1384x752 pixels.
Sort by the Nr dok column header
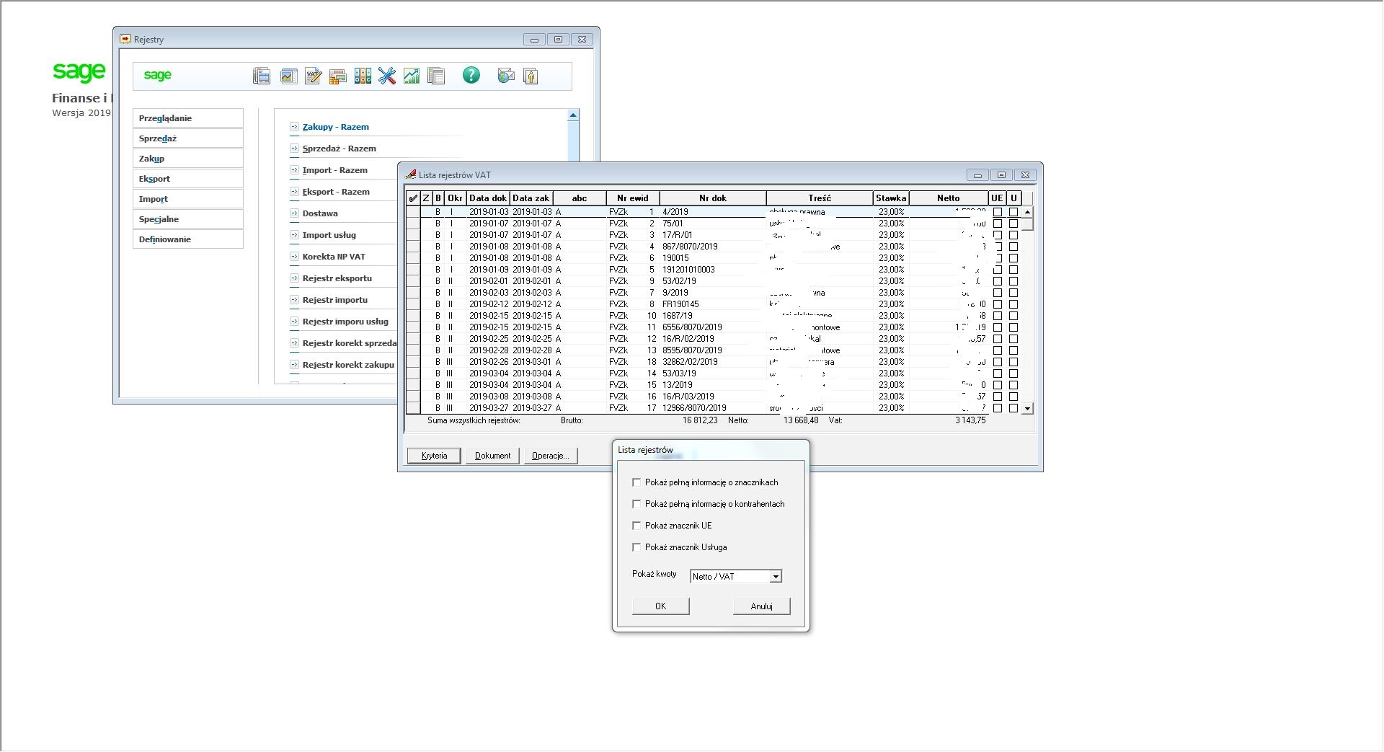713,198
